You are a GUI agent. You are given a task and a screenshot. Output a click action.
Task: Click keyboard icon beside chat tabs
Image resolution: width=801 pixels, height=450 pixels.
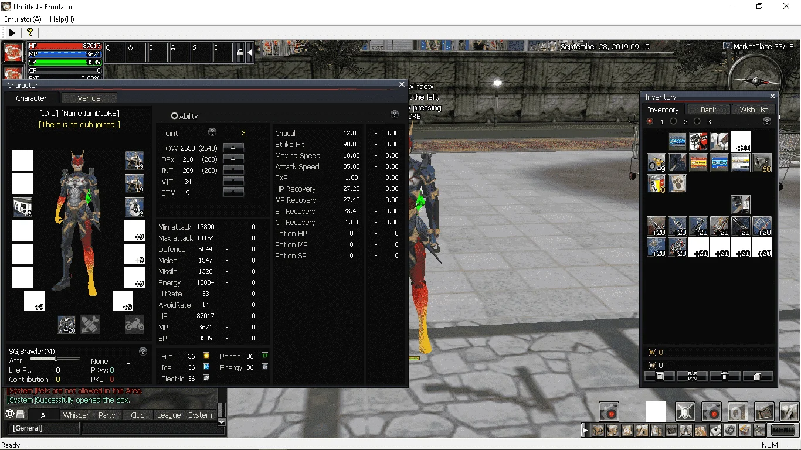(21, 414)
